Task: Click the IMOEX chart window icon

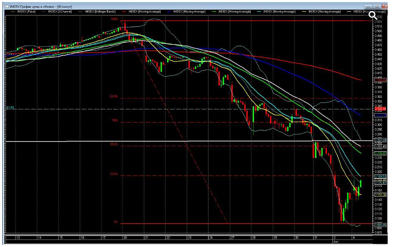Action: tap(7, 7)
